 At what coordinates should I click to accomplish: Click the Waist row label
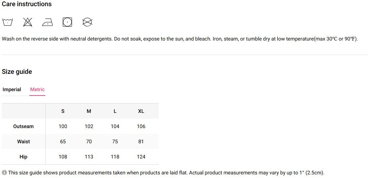[x=24, y=141]
